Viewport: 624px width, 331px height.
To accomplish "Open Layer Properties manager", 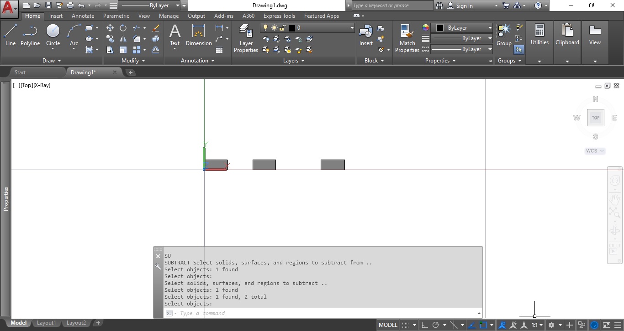I will point(246,38).
